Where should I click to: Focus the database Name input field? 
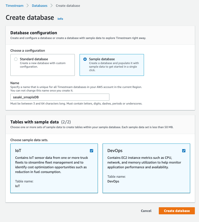coord(60,97)
